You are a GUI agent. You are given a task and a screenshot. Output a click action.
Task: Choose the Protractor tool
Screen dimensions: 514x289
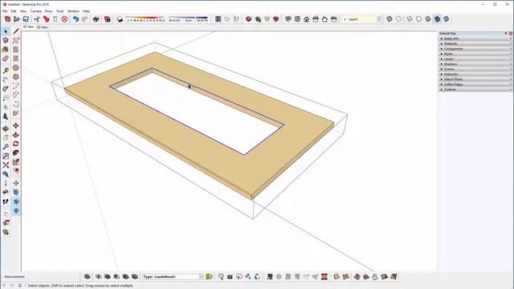pos(6,89)
